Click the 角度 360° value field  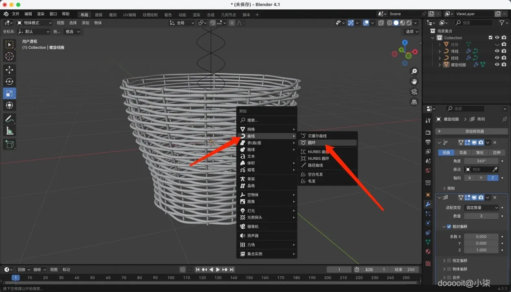point(481,161)
